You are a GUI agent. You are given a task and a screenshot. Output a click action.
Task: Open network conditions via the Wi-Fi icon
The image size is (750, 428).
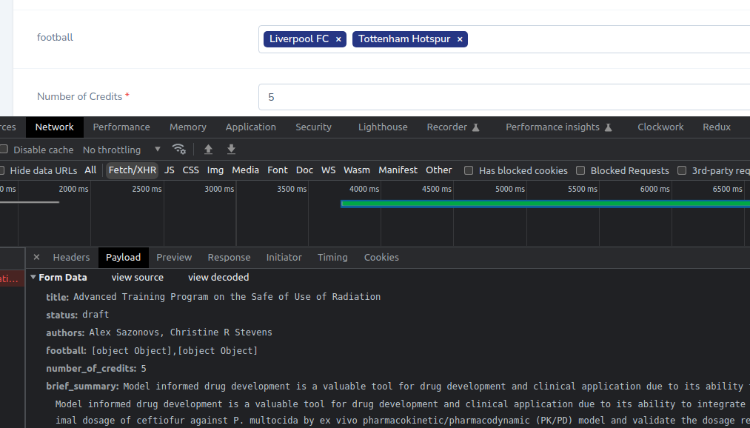pos(179,149)
